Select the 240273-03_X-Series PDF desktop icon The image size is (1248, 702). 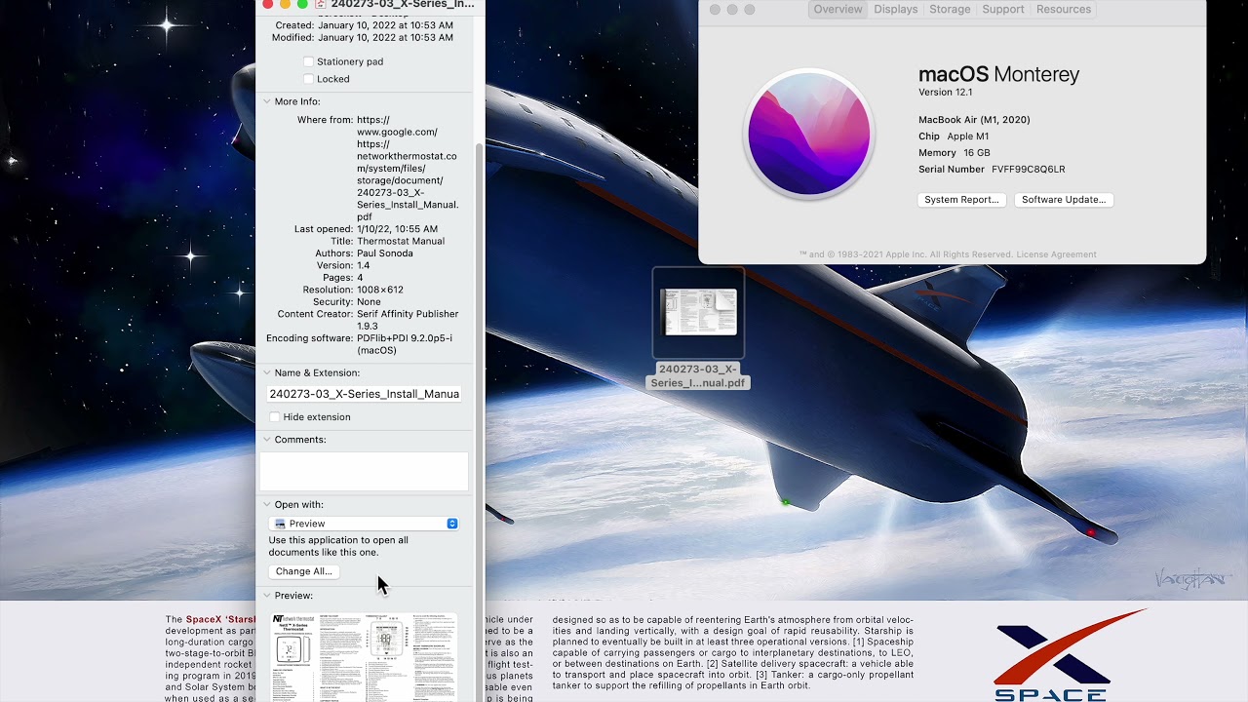coord(698,313)
